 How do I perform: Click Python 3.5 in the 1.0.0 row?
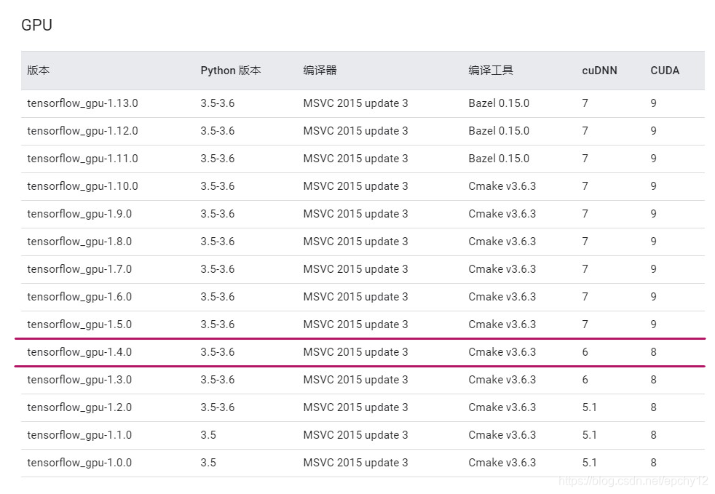point(208,463)
